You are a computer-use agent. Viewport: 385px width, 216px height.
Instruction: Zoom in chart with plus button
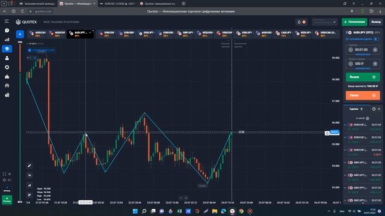pos(186,198)
